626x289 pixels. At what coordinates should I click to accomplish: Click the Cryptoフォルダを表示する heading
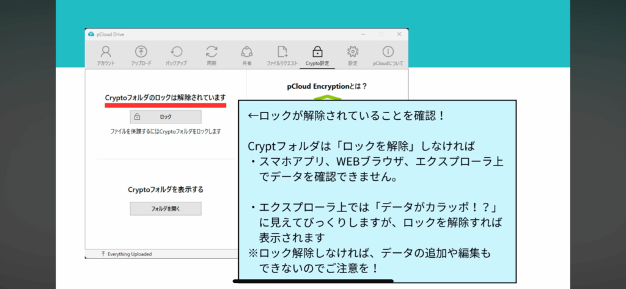166,189
